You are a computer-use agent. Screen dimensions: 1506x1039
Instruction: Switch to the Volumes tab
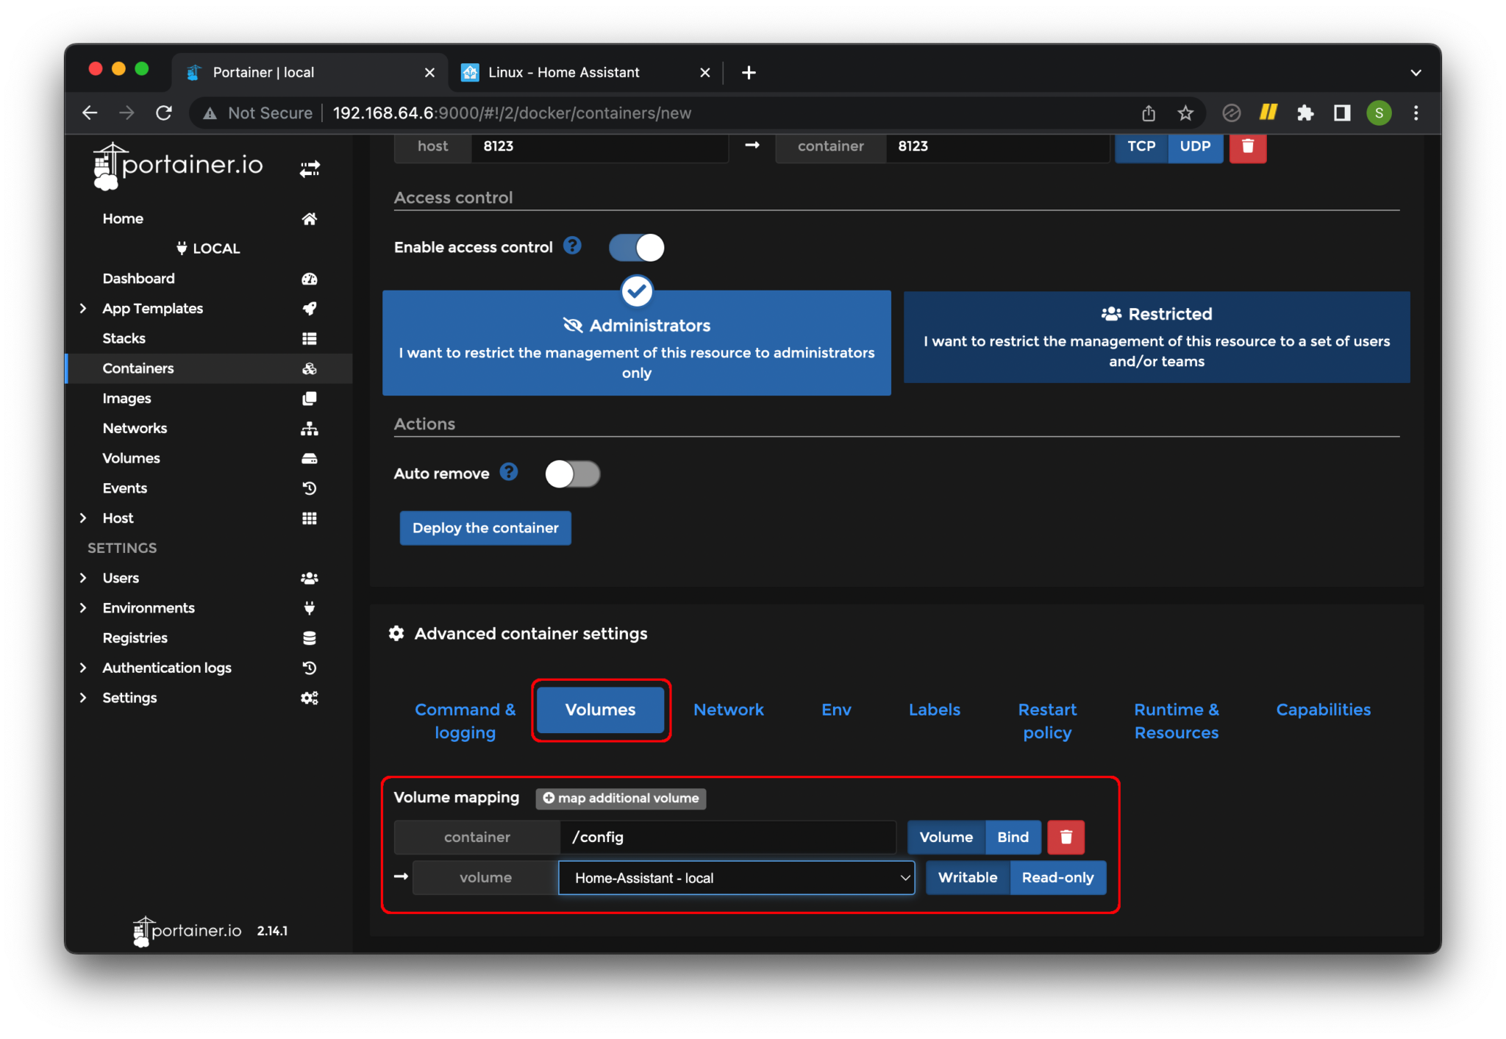point(600,710)
